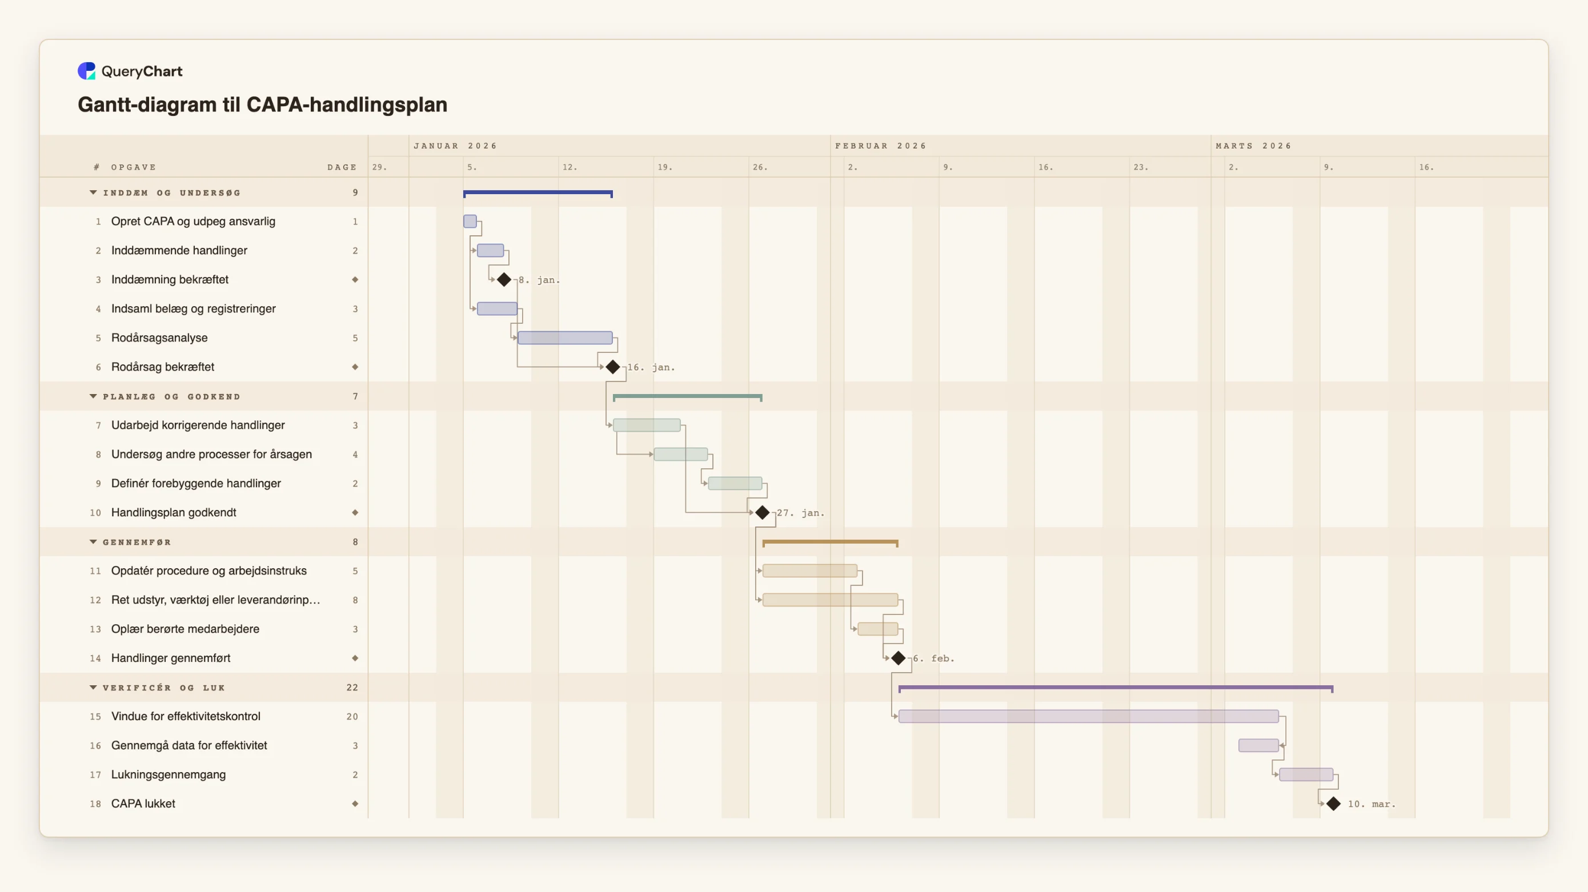
Task: Select the Gennemgå data for effektivitet bar
Action: (x=1259, y=745)
